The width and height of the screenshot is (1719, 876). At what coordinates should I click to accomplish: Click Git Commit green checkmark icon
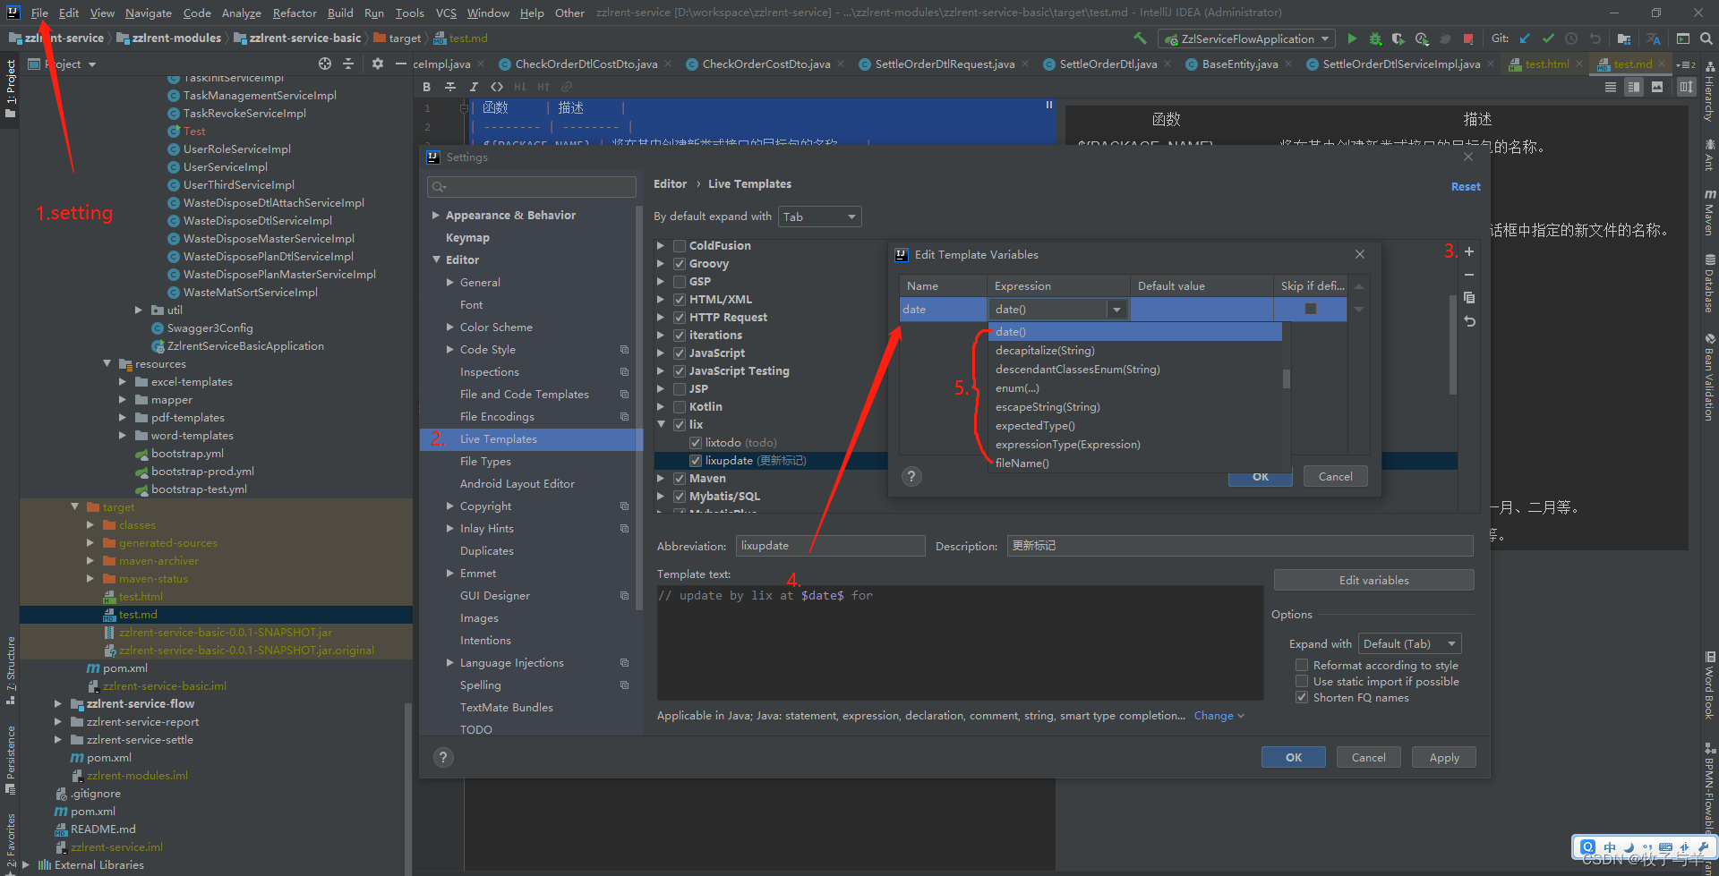(1548, 38)
